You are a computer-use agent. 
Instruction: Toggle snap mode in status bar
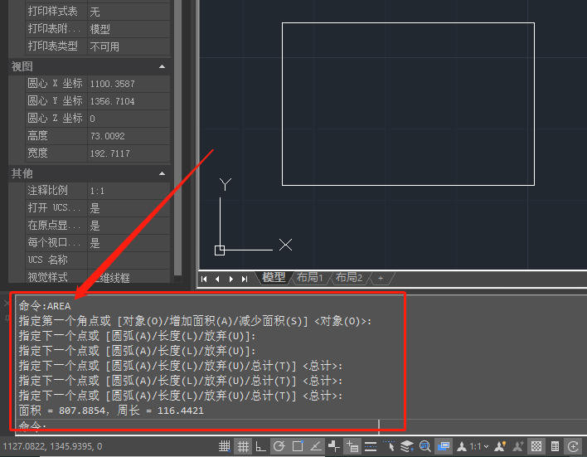[x=224, y=446]
